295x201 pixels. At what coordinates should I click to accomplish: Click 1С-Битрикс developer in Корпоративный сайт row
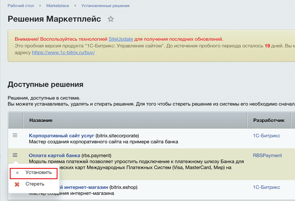(x=266, y=136)
